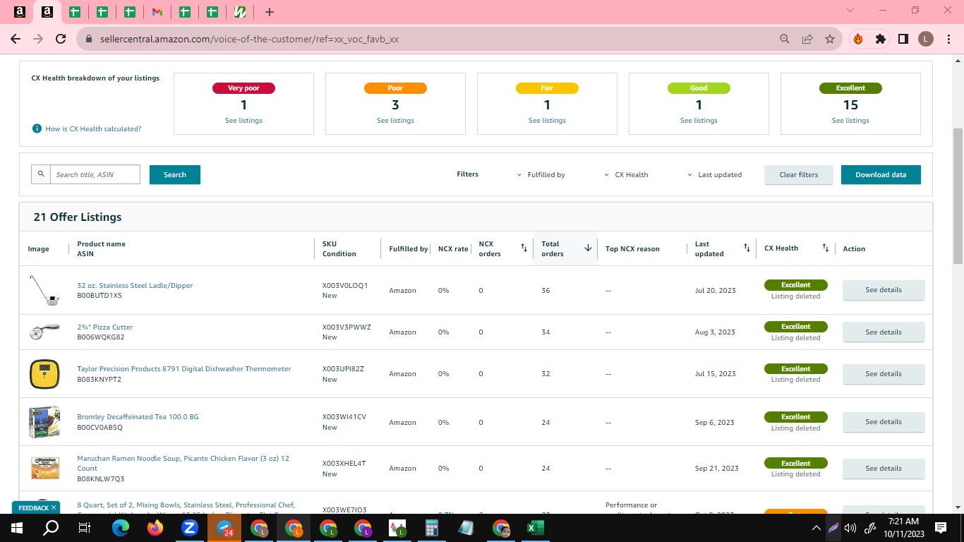Open the Hola flame extension
Image resolution: width=964 pixels, height=542 pixels.
coord(858,39)
